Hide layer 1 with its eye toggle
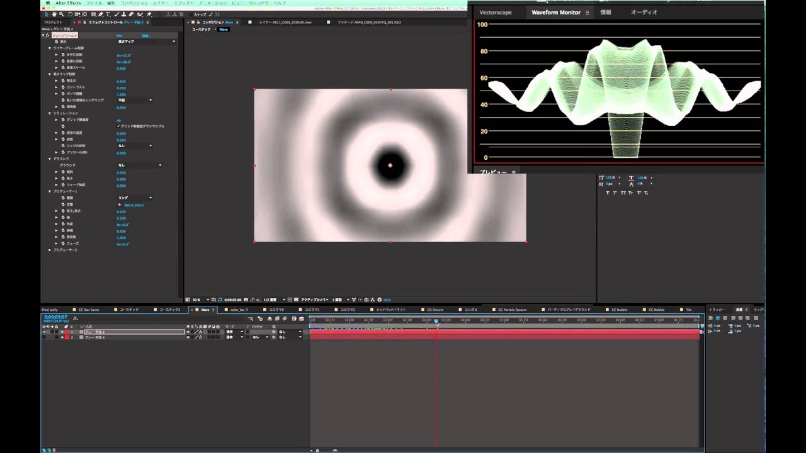Image resolution: width=806 pixels, height=453 pixels. pyautogui.click(x=43, y=332)
